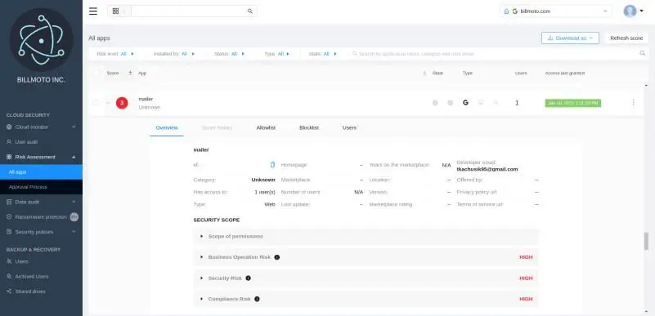Click the Google type icon in the mailer row
This screenshot has width=655, height=316.
point(465,103)
